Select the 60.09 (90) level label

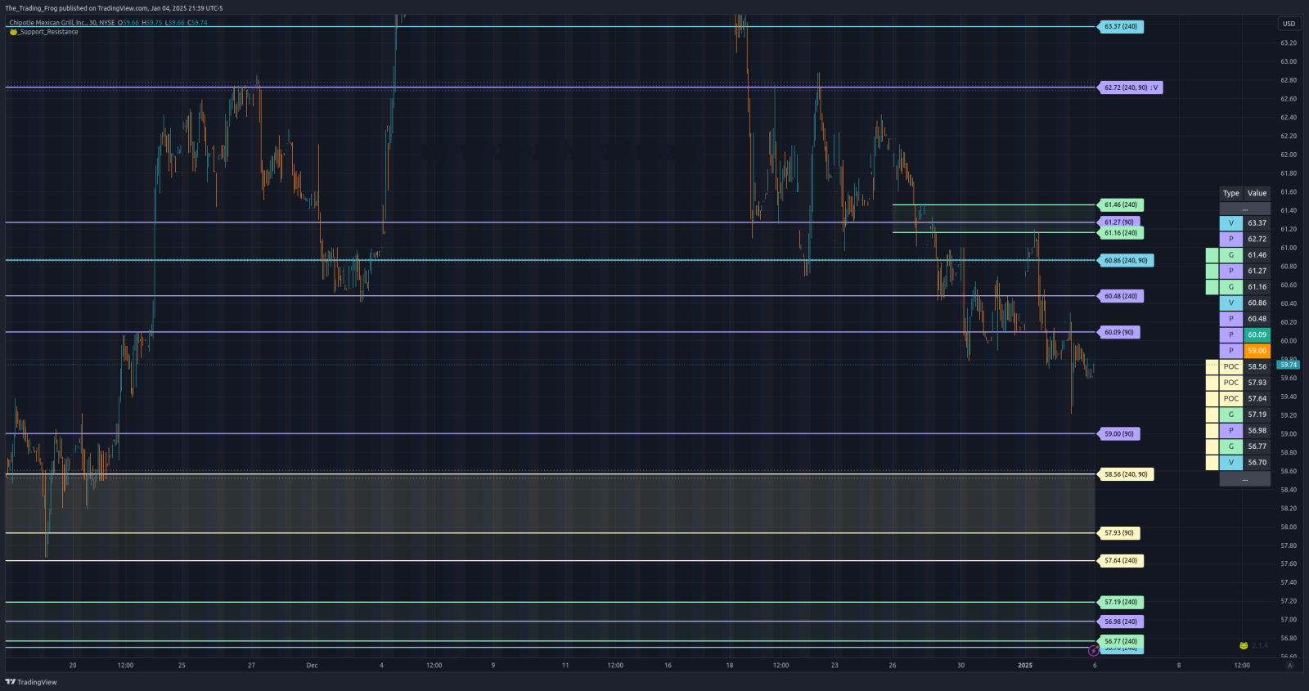1118,332
